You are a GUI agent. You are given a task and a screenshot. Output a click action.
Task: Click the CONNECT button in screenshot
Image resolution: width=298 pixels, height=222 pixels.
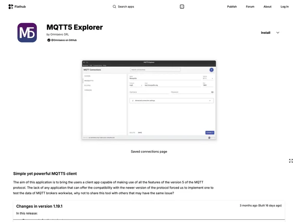[210, 133]
